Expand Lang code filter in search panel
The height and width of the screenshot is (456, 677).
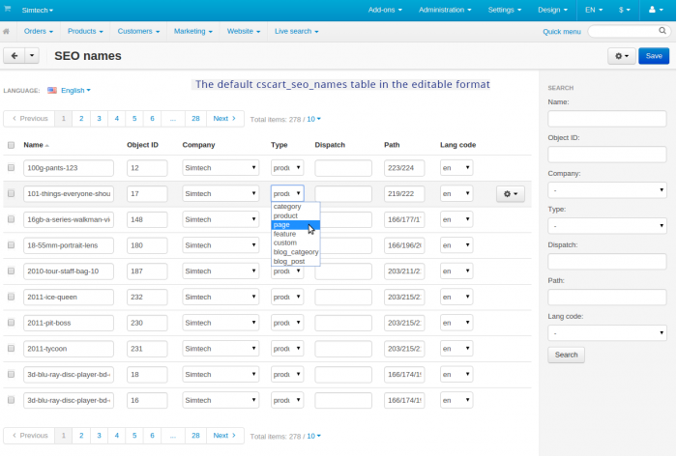coord(607,333)
